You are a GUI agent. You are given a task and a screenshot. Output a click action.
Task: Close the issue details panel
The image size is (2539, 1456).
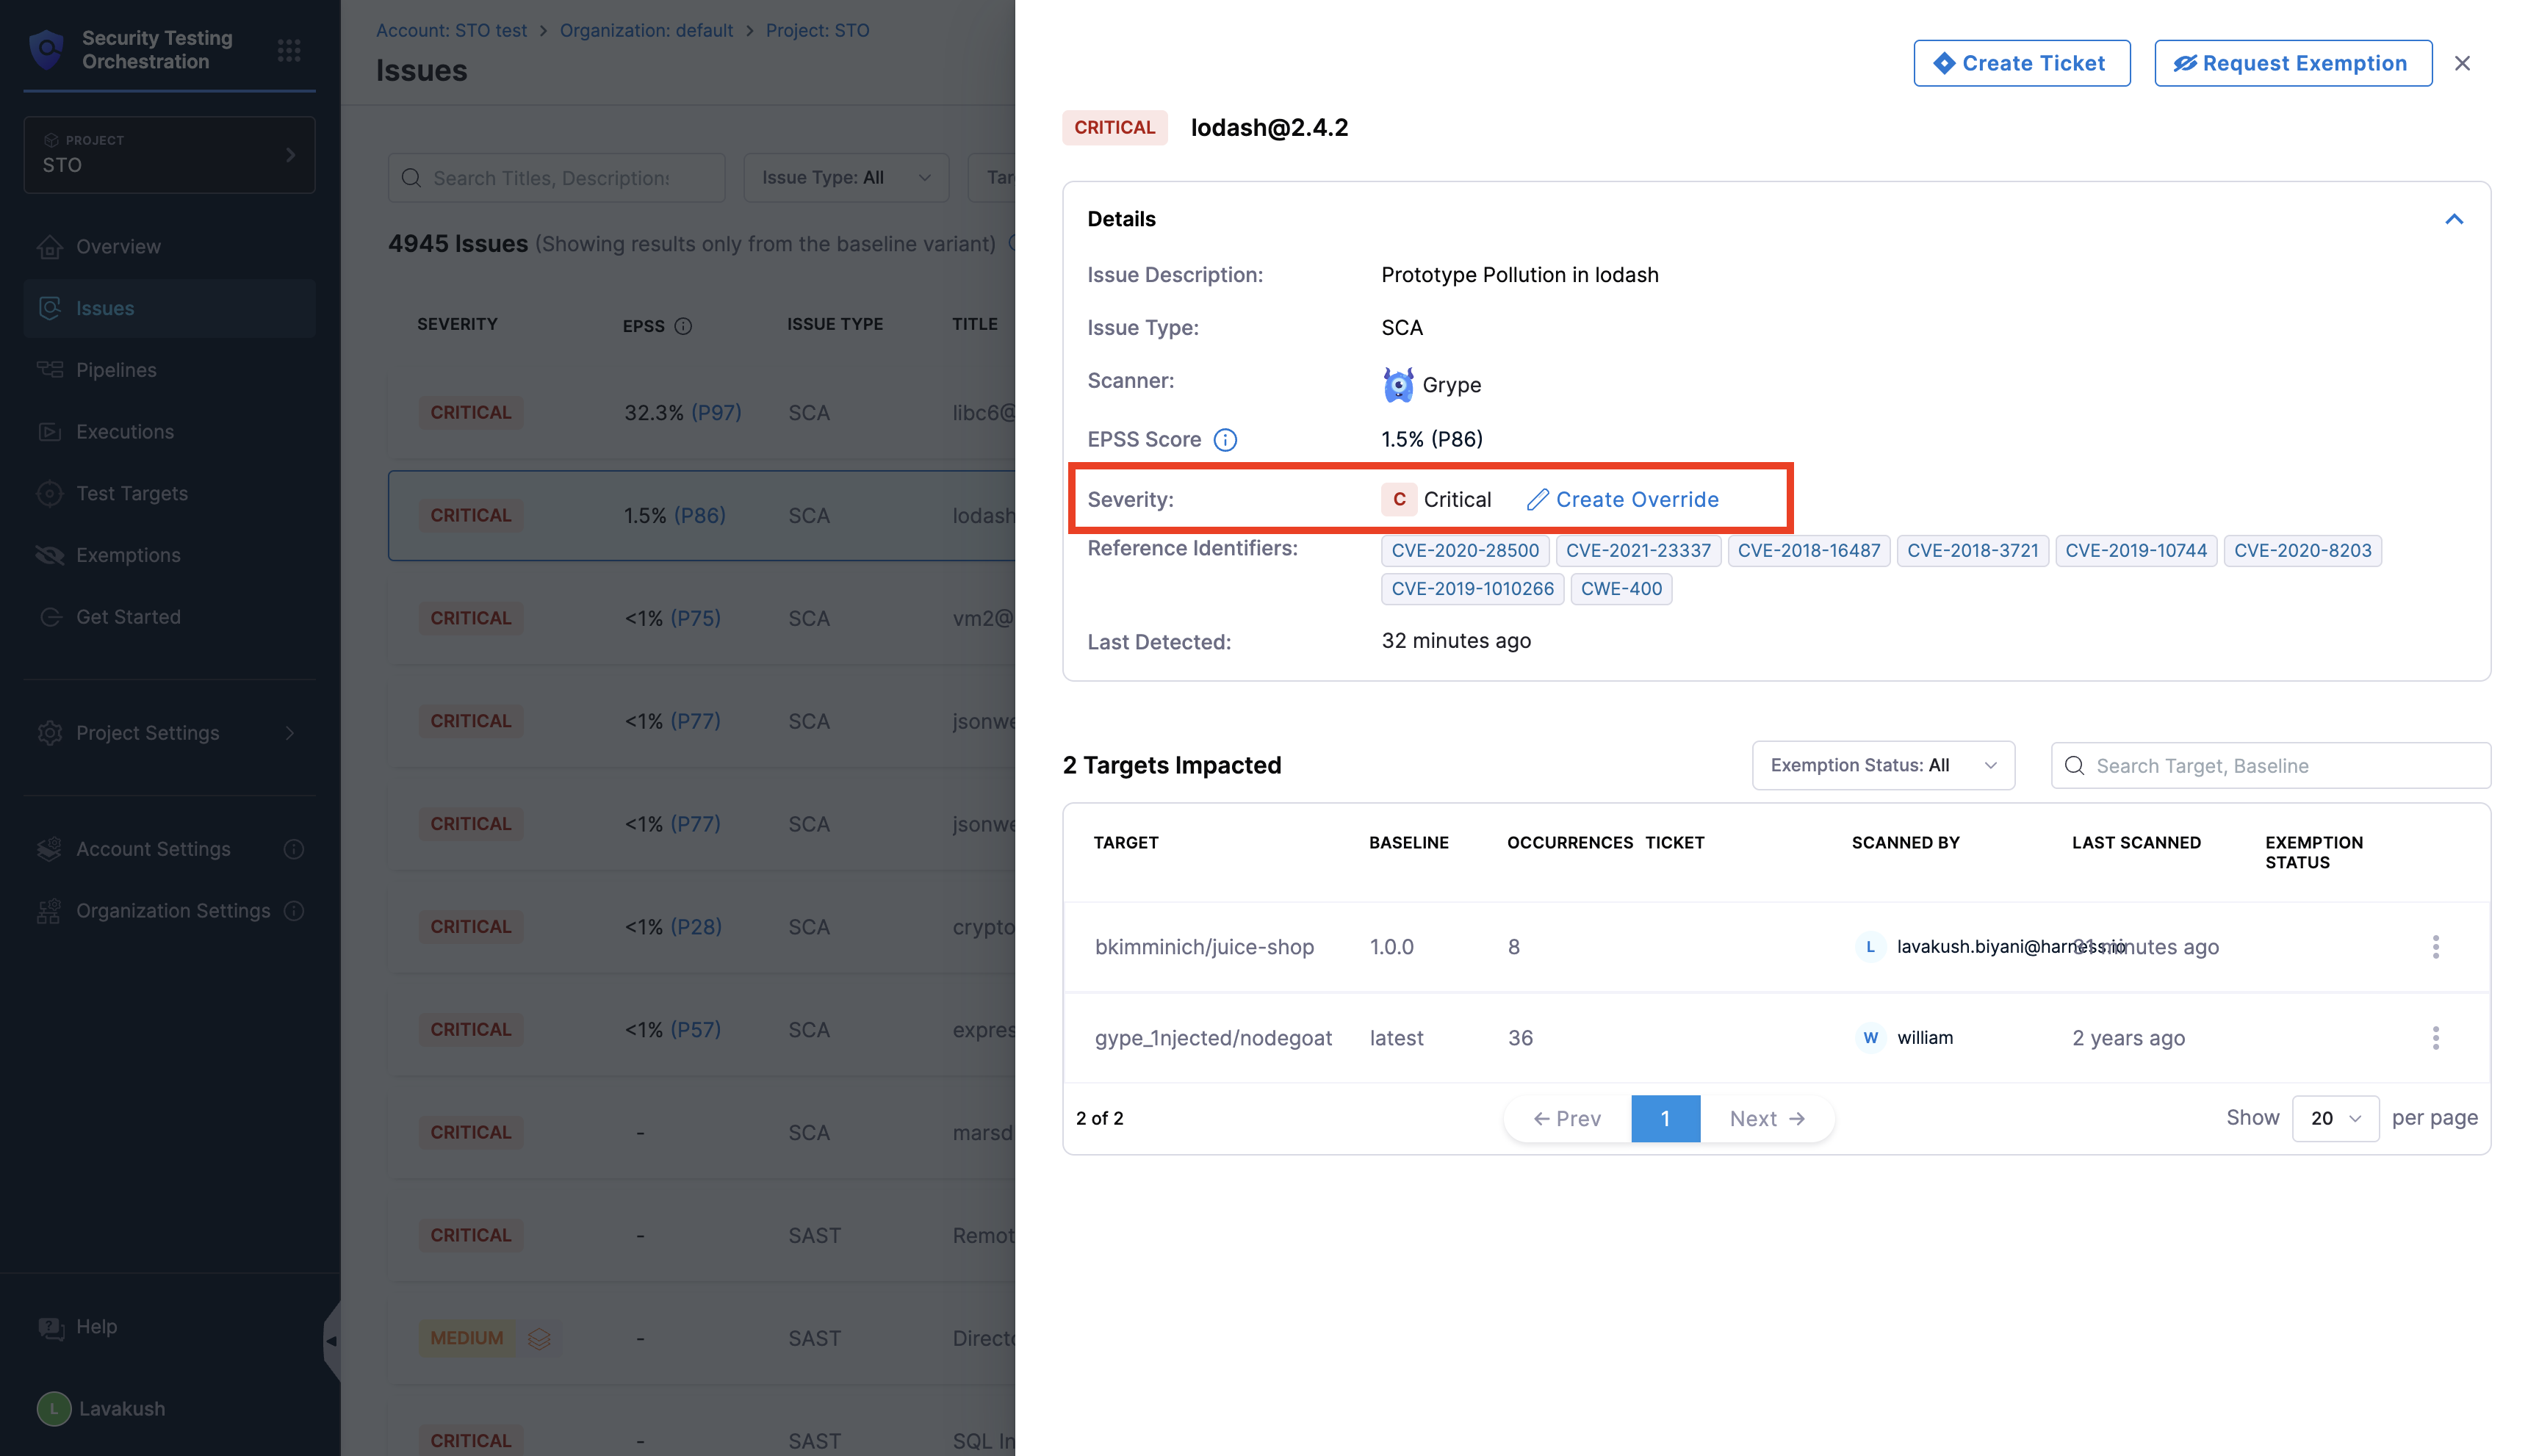point(2462,63)
